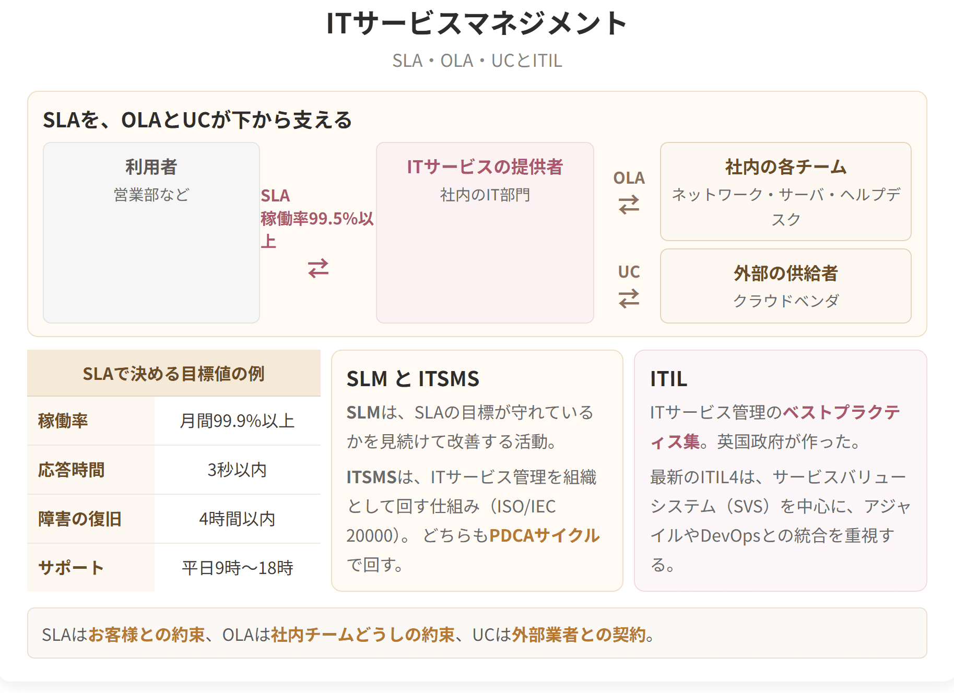Screen dimensions: 954x693
Task: Select the 外部の供給者 card title
Action: click(x=786, y=273)
